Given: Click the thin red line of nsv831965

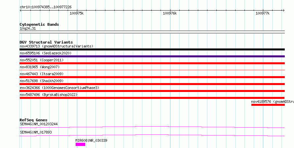Looking at the screenshot, I should [x=152, y=70].
